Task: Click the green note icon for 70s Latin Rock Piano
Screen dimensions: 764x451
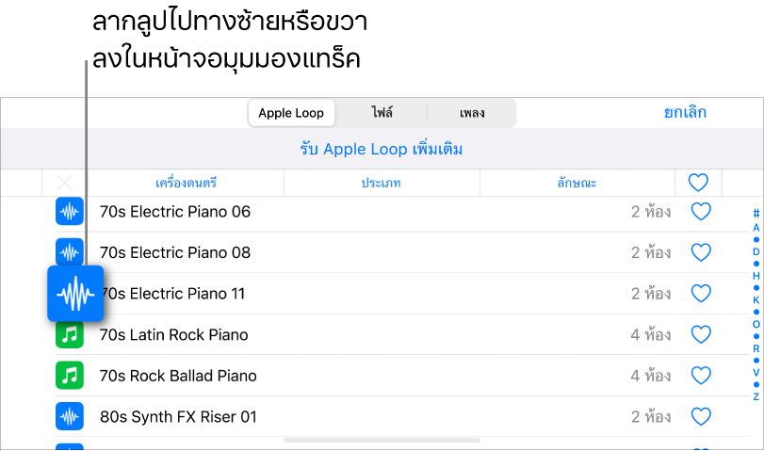Action: [x=69, y=334]
